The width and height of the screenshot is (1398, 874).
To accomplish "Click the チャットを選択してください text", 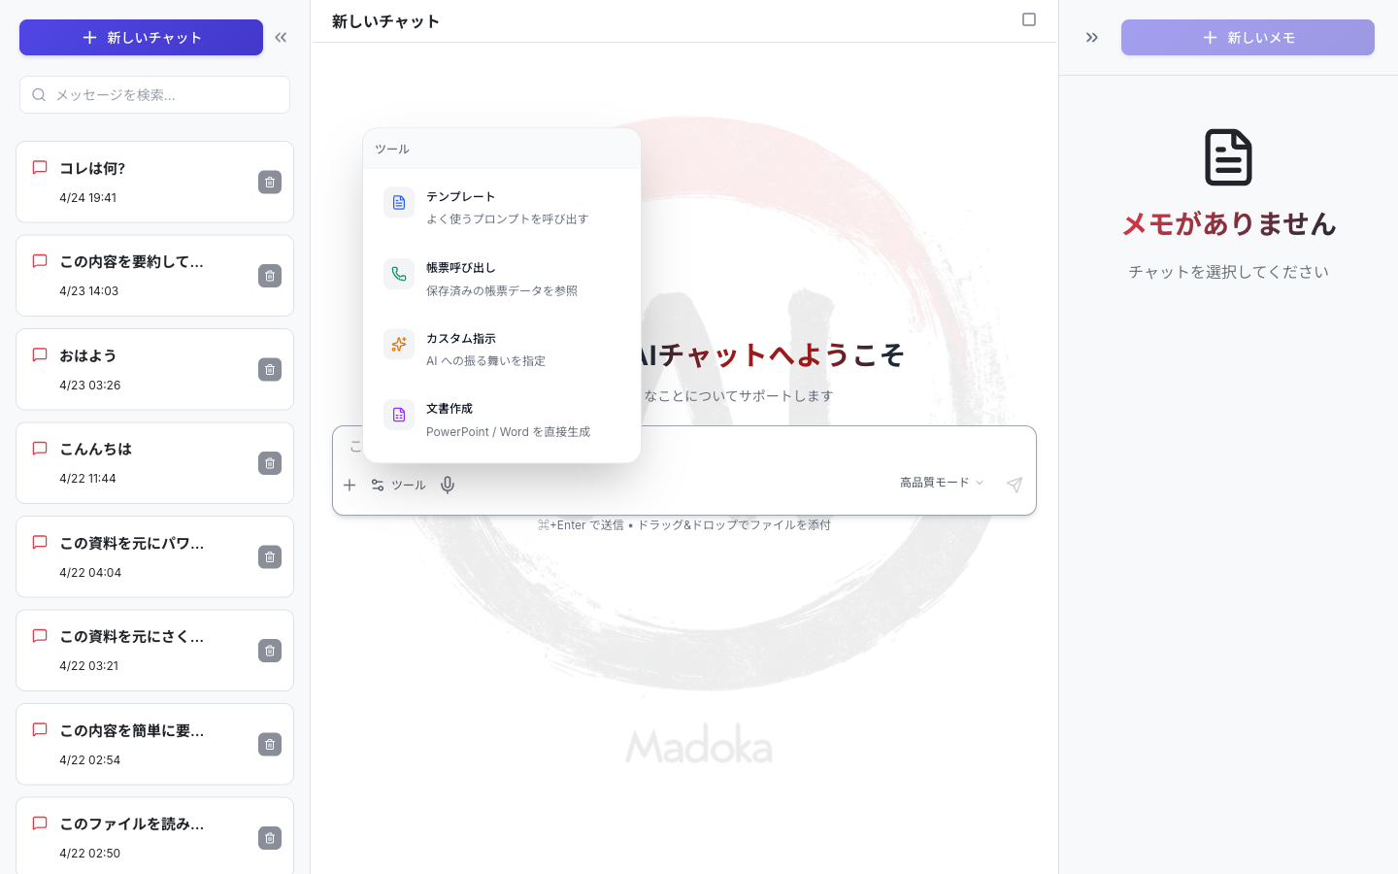I will [x=1228, y=272].
